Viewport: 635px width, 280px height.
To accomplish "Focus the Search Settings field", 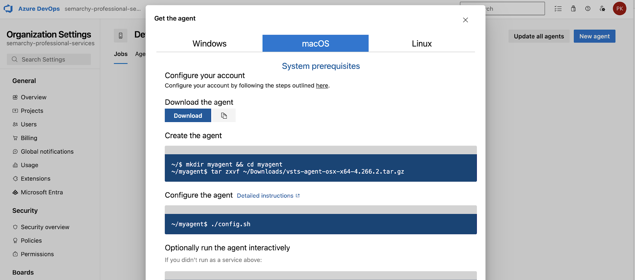I will click(x=49, y=59).
